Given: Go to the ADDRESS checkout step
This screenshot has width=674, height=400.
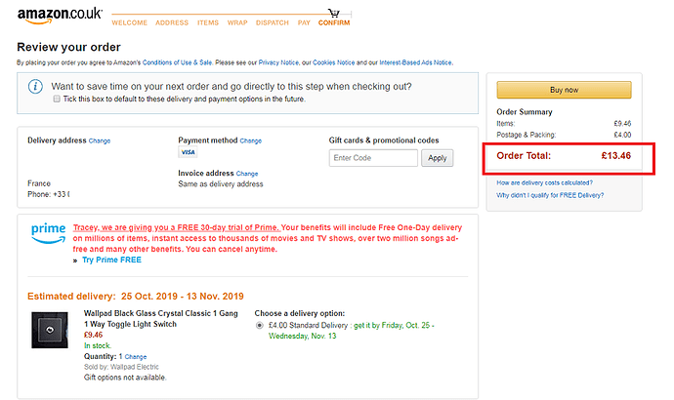Looking at the screenshot, I should coord(172,22).
